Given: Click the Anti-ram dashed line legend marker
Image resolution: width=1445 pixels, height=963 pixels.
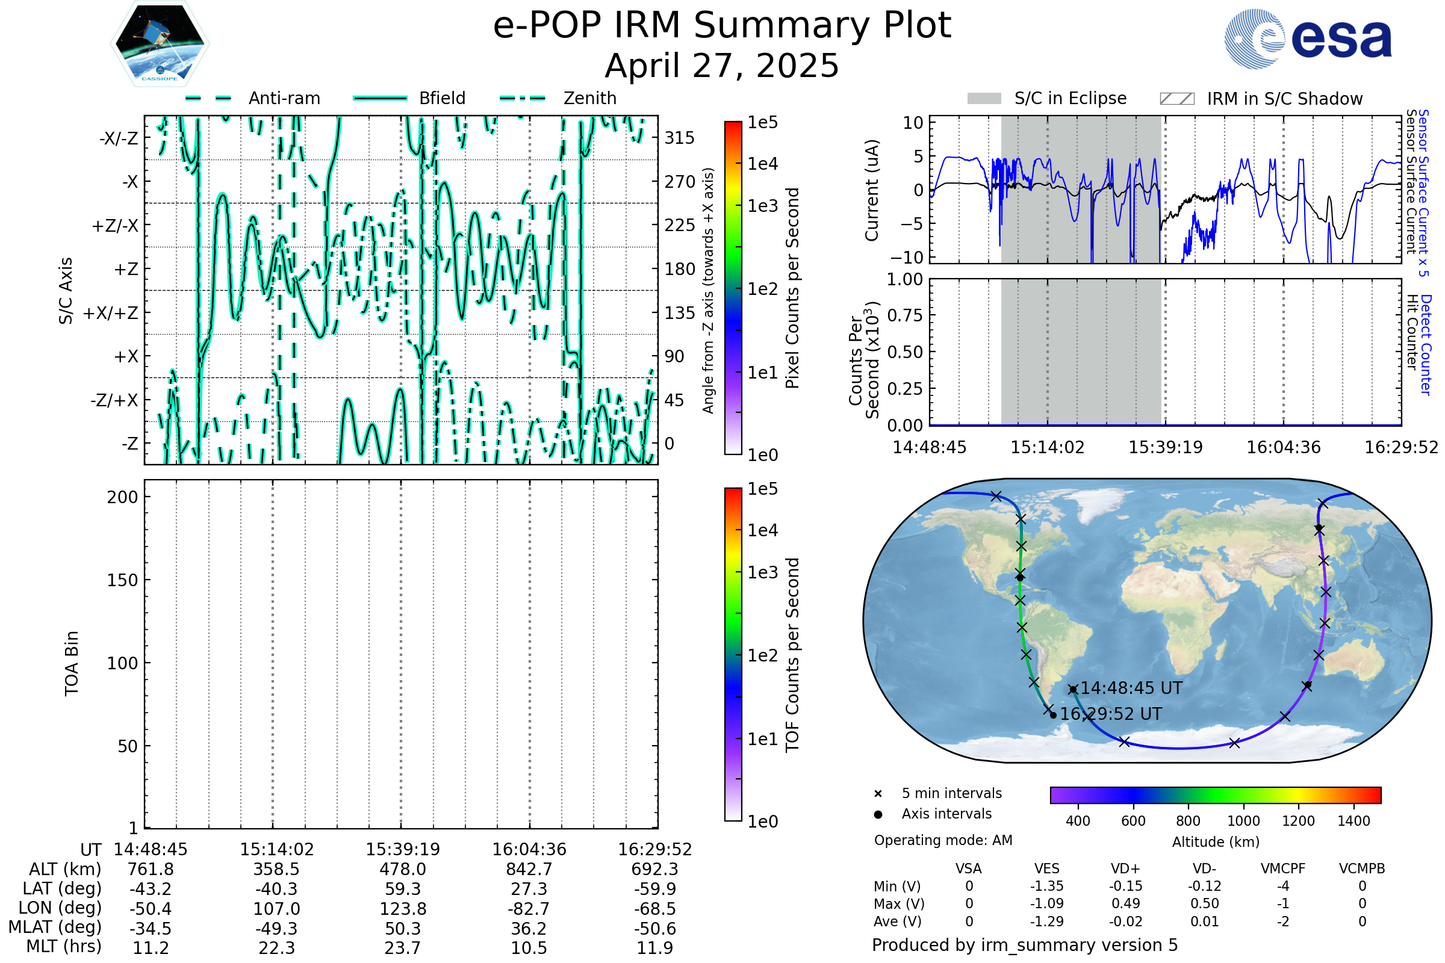Looking at the screenshot, I should pyautogui.click(x=208, y=98).
